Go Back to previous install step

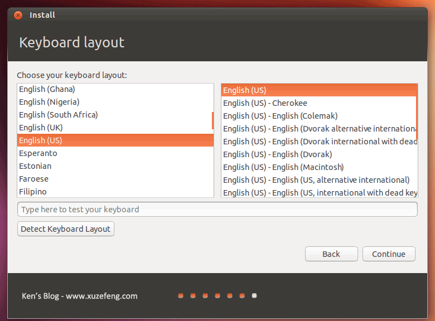point(331,254)
